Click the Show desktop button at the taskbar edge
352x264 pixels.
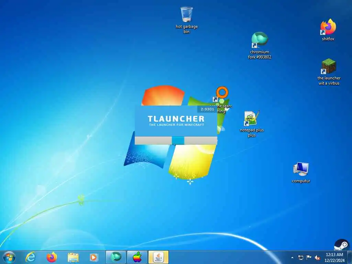coord(350,257)
